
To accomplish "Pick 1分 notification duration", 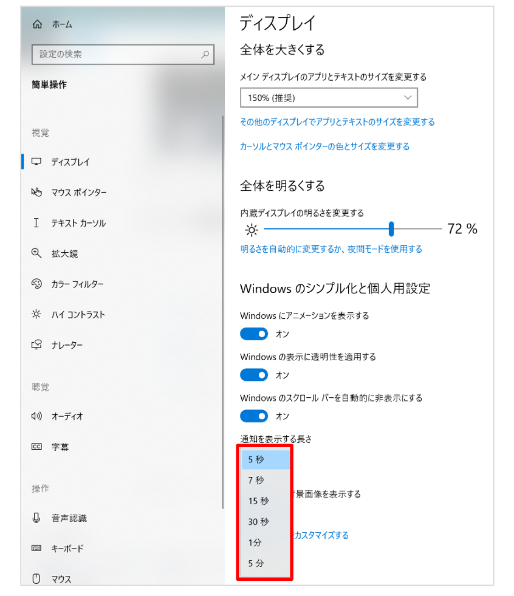I will (266, 543).
